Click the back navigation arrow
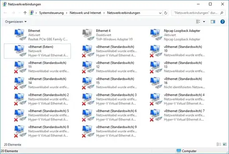This screenshot has width=229, height=154. 5,13
